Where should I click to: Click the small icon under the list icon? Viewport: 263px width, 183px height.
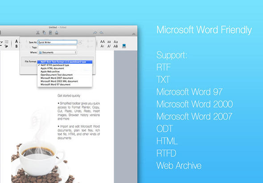[x=6, y=46]
